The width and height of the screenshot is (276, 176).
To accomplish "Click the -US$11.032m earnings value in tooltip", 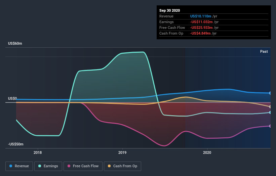I will 201,22.
